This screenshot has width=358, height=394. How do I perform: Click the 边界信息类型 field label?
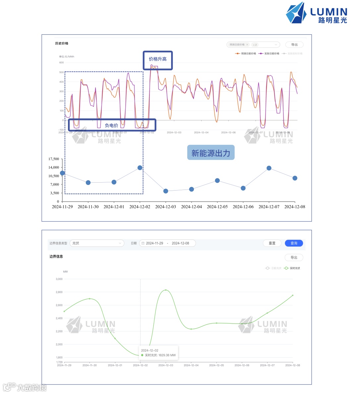(x=58, y=243)
